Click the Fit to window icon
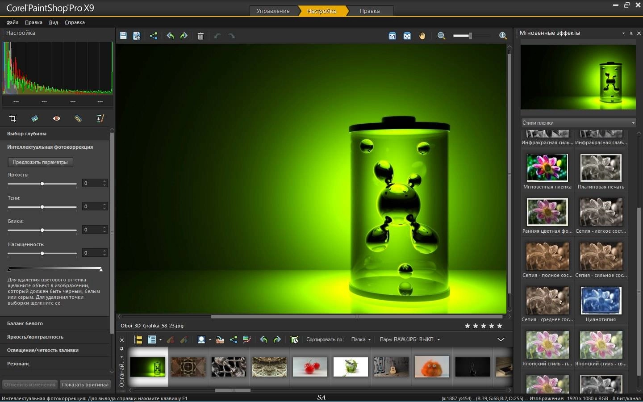643x402 pixels. click(407, 36)
